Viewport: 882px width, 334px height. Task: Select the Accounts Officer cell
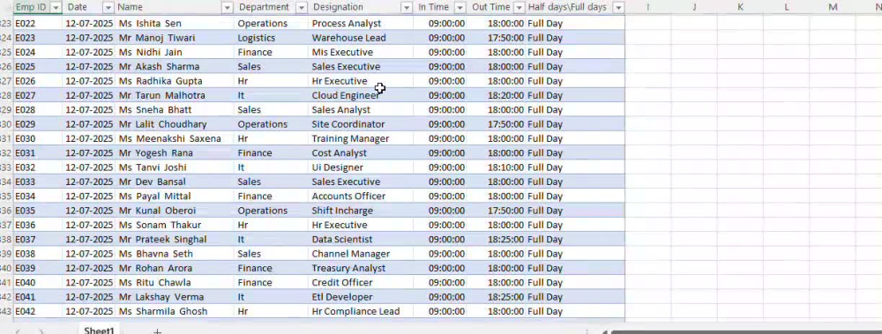point(361,197)
